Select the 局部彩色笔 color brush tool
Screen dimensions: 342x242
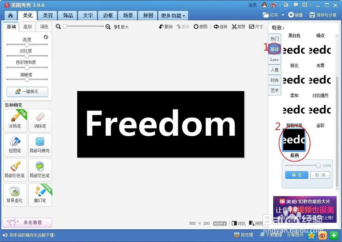pos(15,170)
